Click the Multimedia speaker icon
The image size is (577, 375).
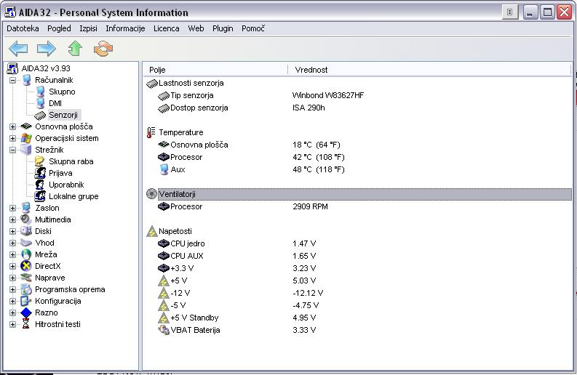click(25, 219)
